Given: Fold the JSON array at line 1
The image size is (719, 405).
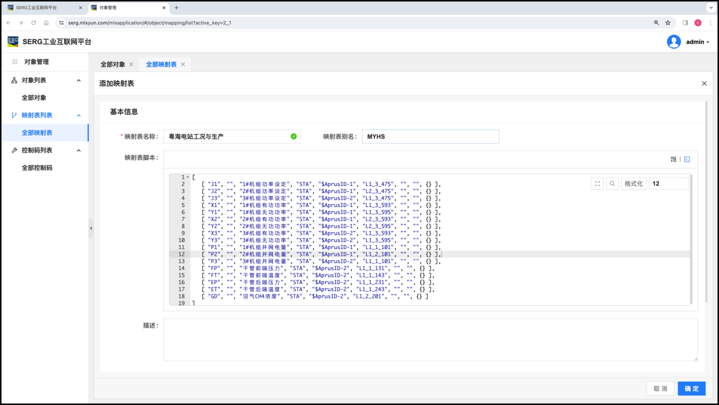Looking at the screenshot, I should point(188,178).
